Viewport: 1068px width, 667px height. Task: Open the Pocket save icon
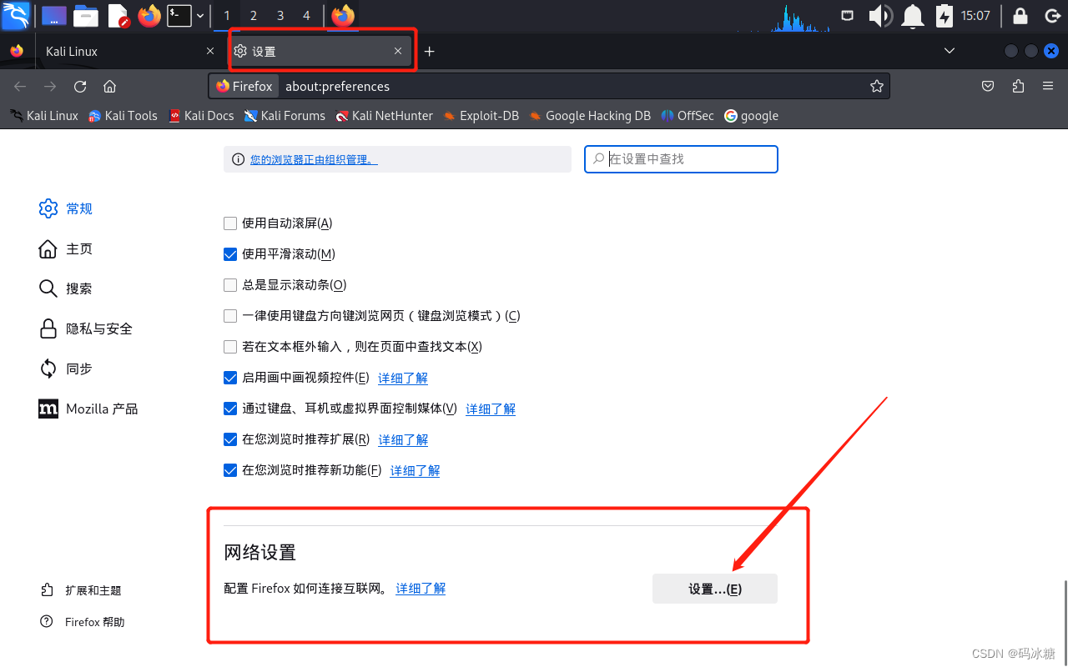pyautogui.click(x=988, y=86)
